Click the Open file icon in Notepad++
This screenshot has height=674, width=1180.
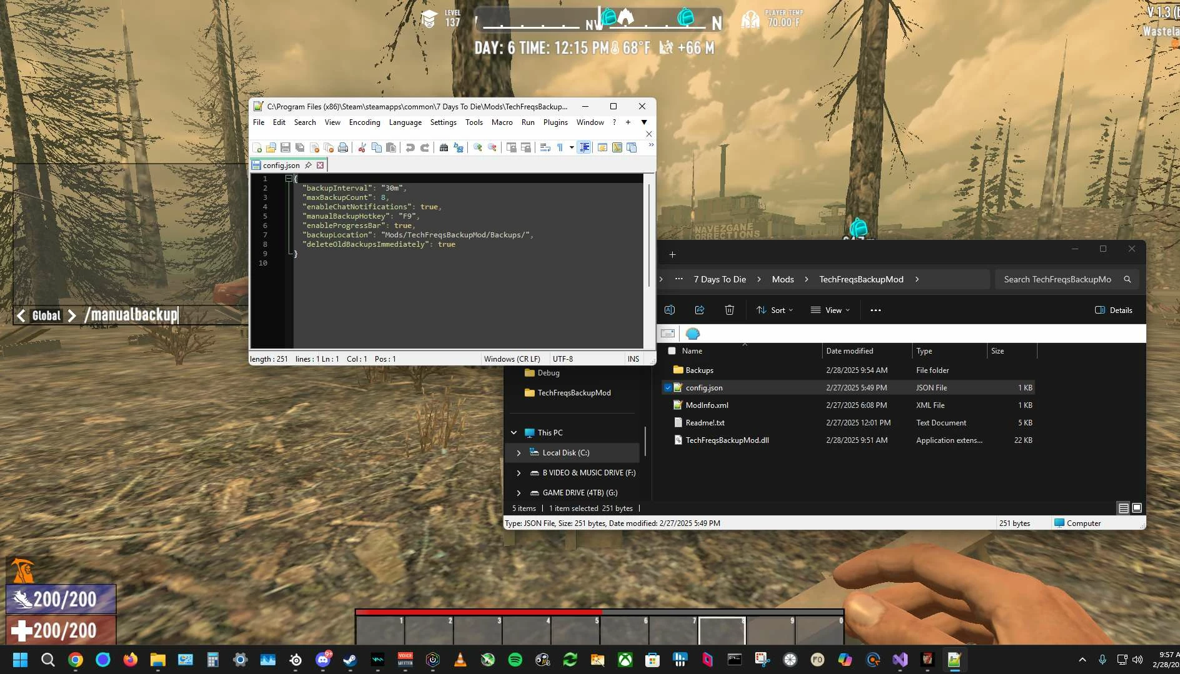(271, 147)
